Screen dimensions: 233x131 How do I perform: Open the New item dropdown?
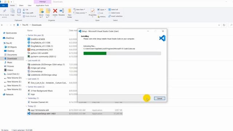pyautogui.click(x=79, y=9)
